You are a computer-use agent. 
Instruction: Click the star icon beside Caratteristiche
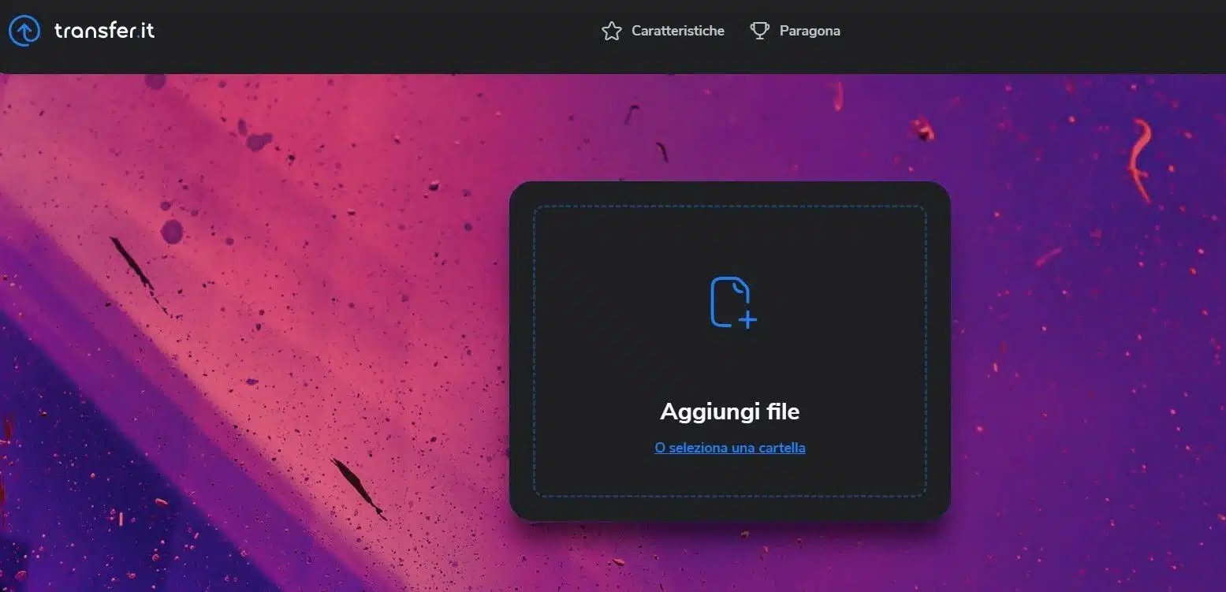611,31
